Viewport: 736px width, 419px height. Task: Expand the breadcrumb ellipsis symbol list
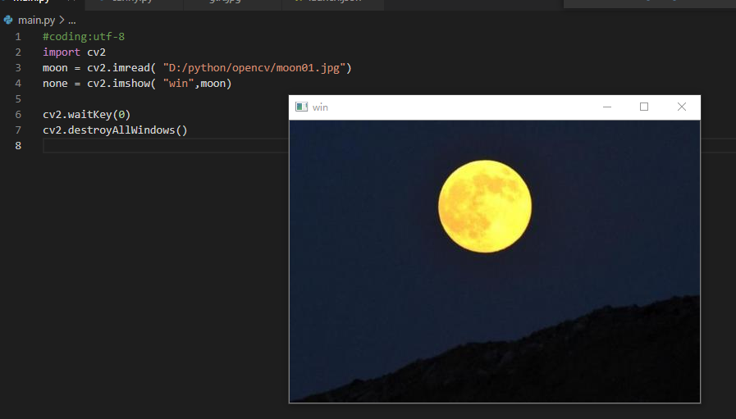tap(72, 20)
